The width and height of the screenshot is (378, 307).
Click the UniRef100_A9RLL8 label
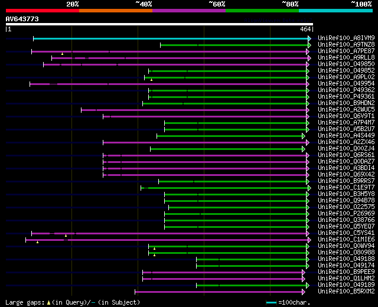(x=346, y=57)
